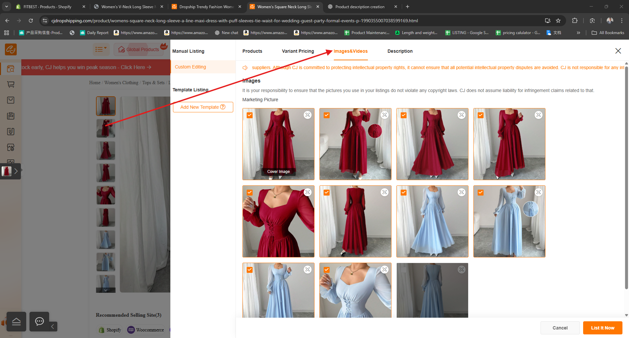Reload the page using the refresh icon
Screen dimensions: 629x338
click(31, 21)
